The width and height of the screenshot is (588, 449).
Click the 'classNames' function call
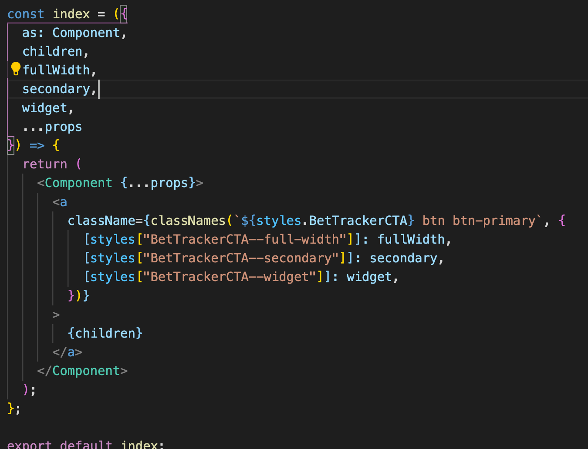[x=188, y=221]
